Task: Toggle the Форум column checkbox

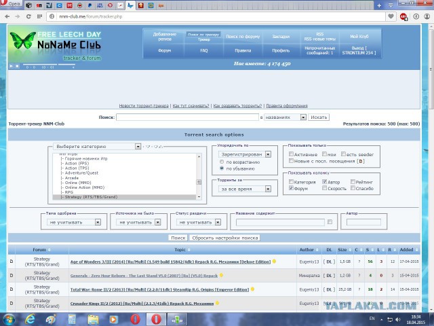Action: 291,188
